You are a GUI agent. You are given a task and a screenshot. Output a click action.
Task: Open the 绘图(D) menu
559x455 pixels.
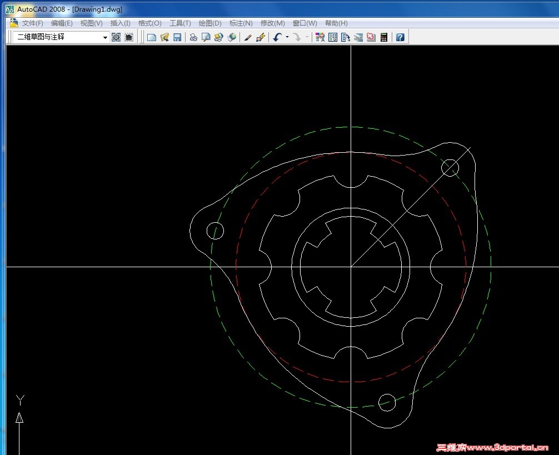point(210,23)
